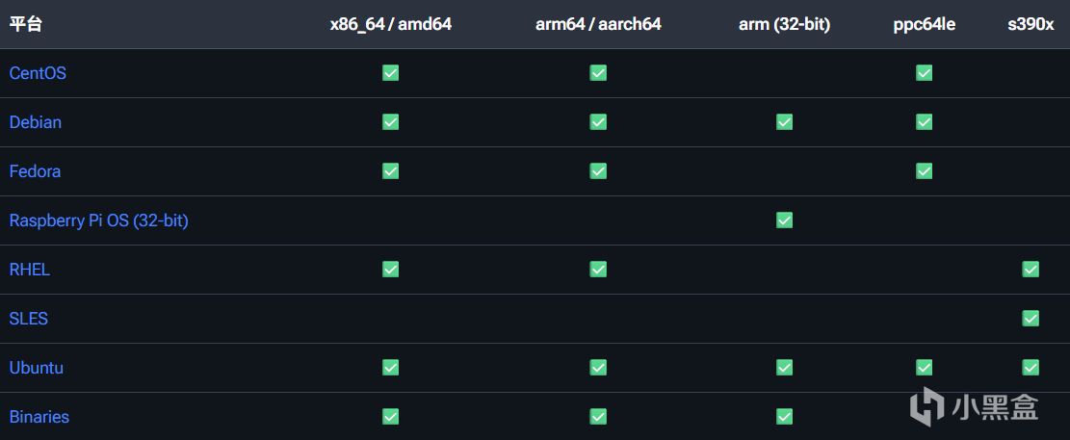Image resolution: width=1070 pixels, height=440 pixels.
Task: Click the RHEL s390x checkmark icon
Action: (1031, 270)
